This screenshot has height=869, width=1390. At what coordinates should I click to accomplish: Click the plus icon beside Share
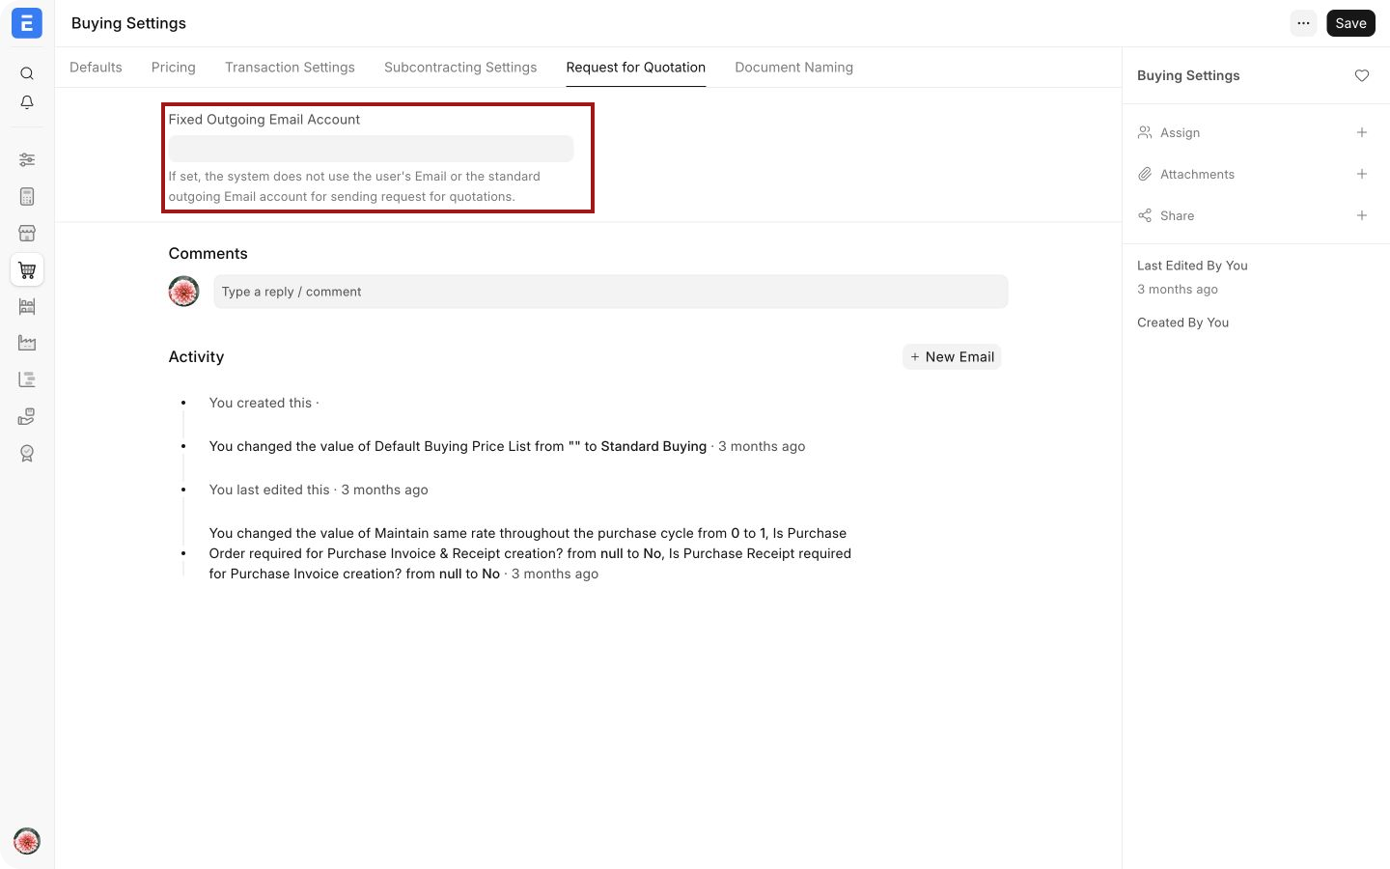coord(1362,215)
